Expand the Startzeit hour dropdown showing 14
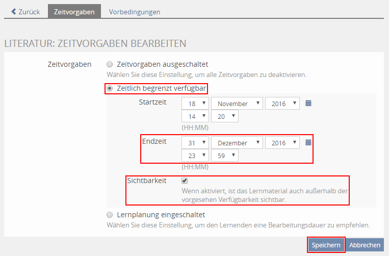 tap(195, 116)
